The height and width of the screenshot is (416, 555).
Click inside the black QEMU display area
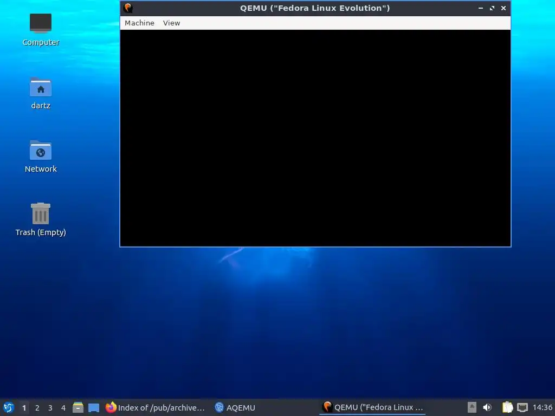[315, 138]
